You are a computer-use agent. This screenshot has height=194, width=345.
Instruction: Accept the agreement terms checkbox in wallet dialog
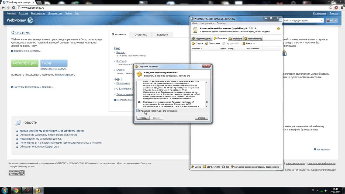pyautogui.click(x=138, y=110)
